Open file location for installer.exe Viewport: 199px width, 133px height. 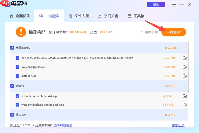[185, 76]
